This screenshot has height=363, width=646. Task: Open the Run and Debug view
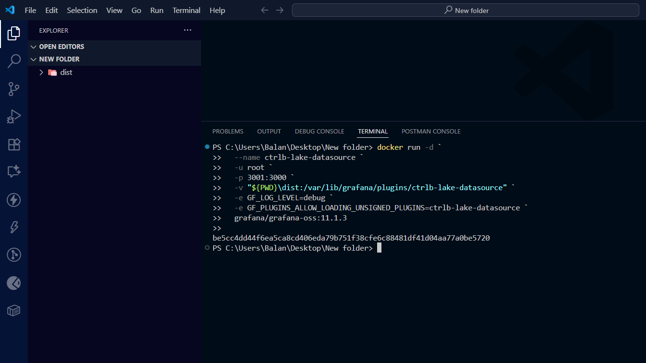pyautogui.click(x=14, y=117)
